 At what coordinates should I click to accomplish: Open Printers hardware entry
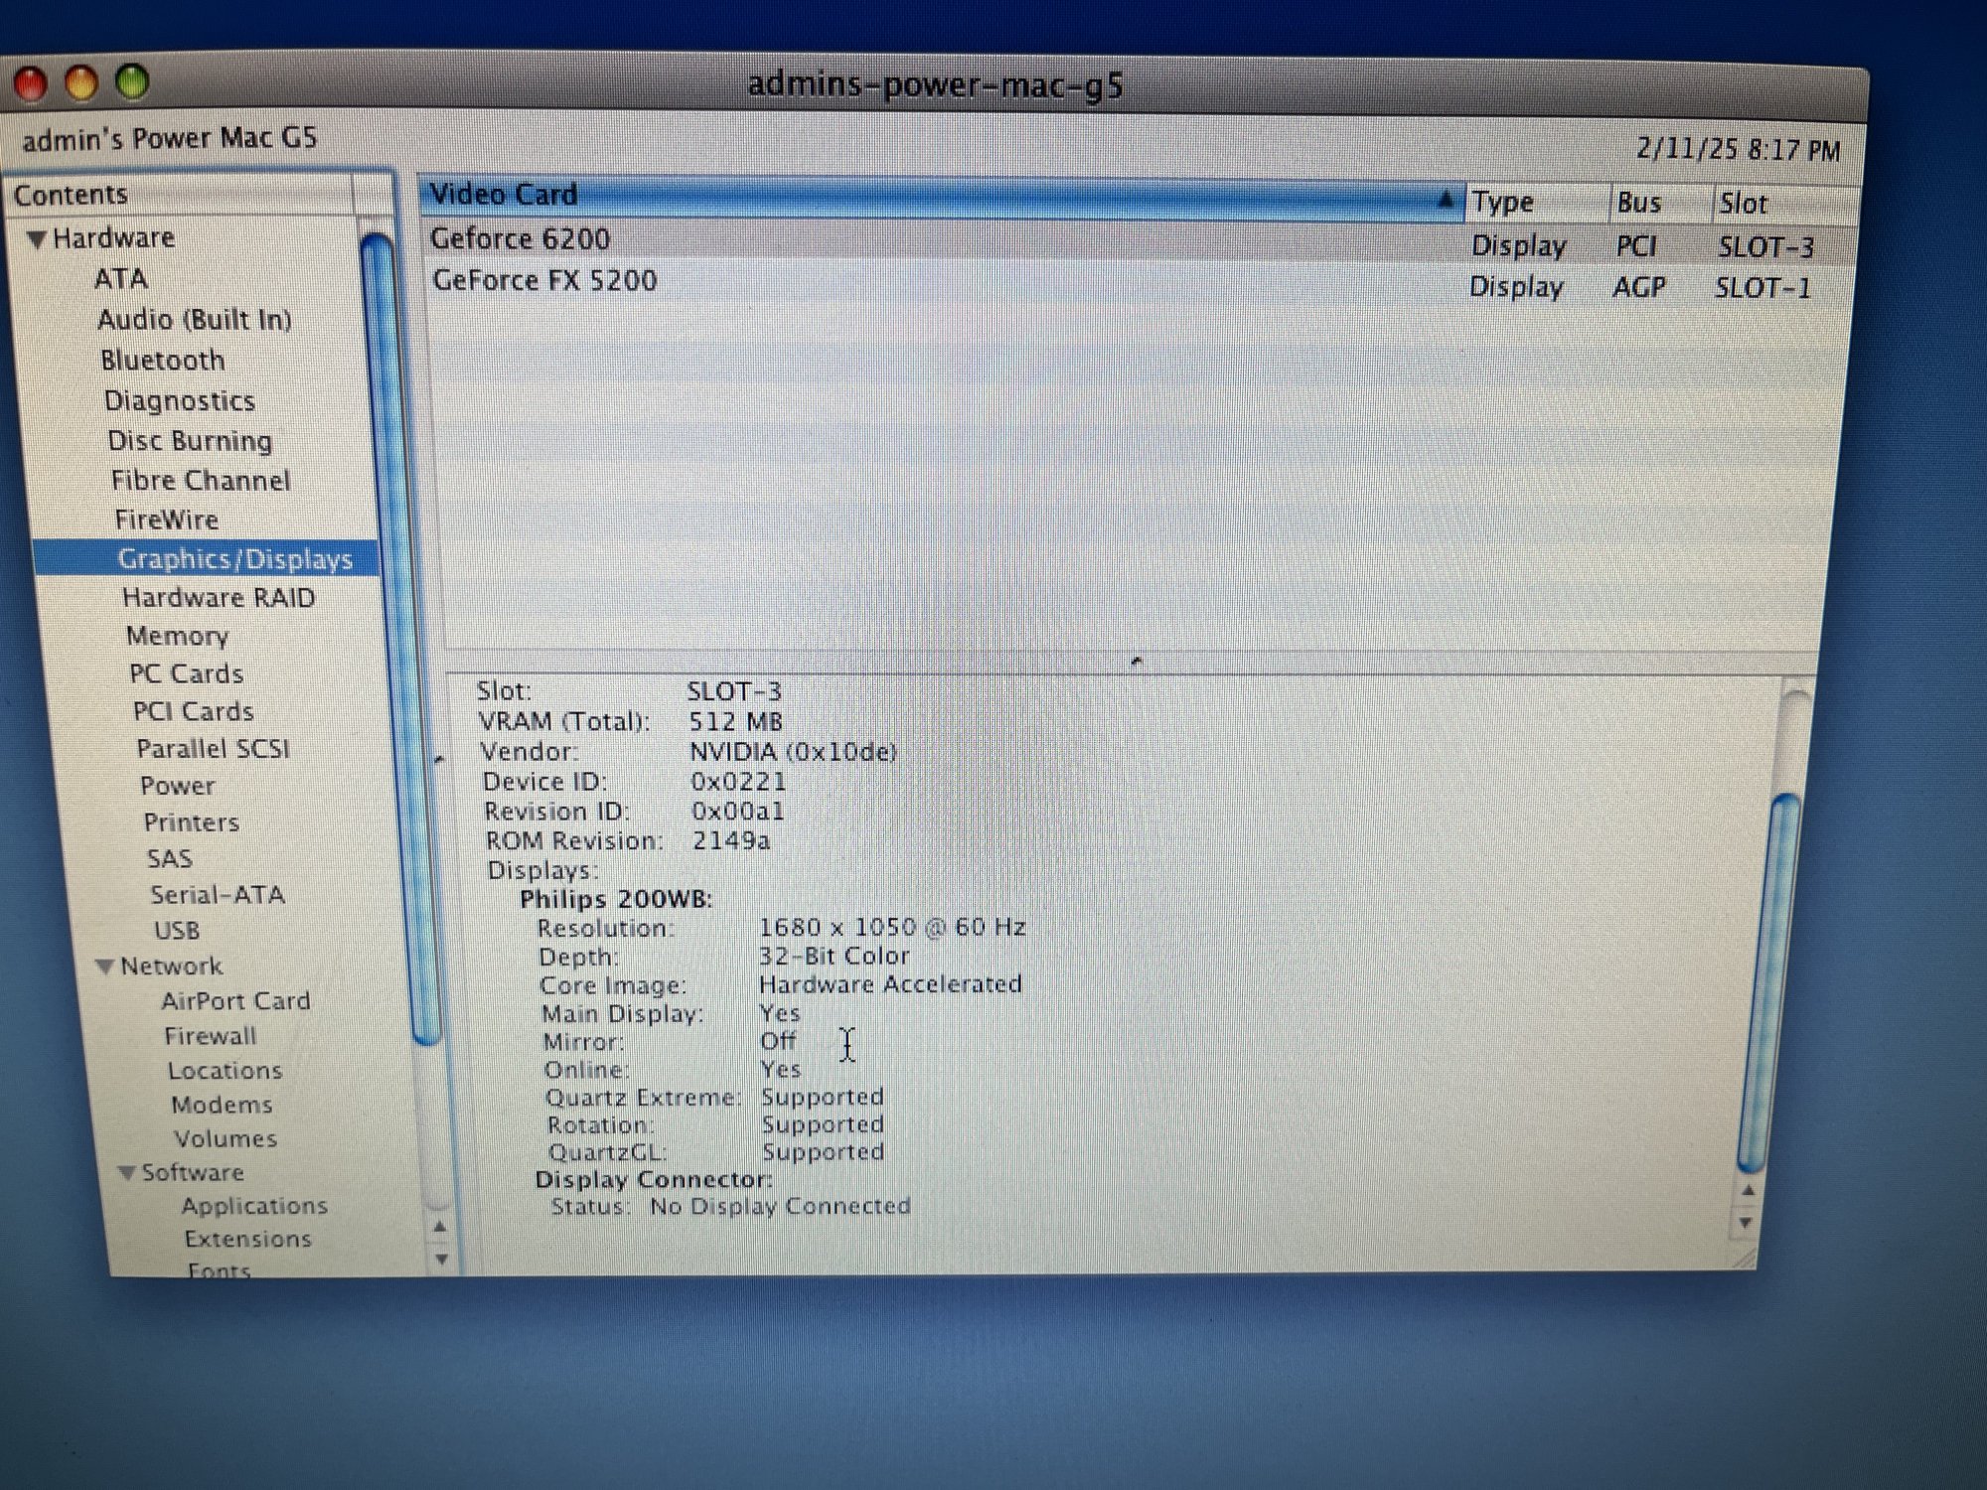191,822
